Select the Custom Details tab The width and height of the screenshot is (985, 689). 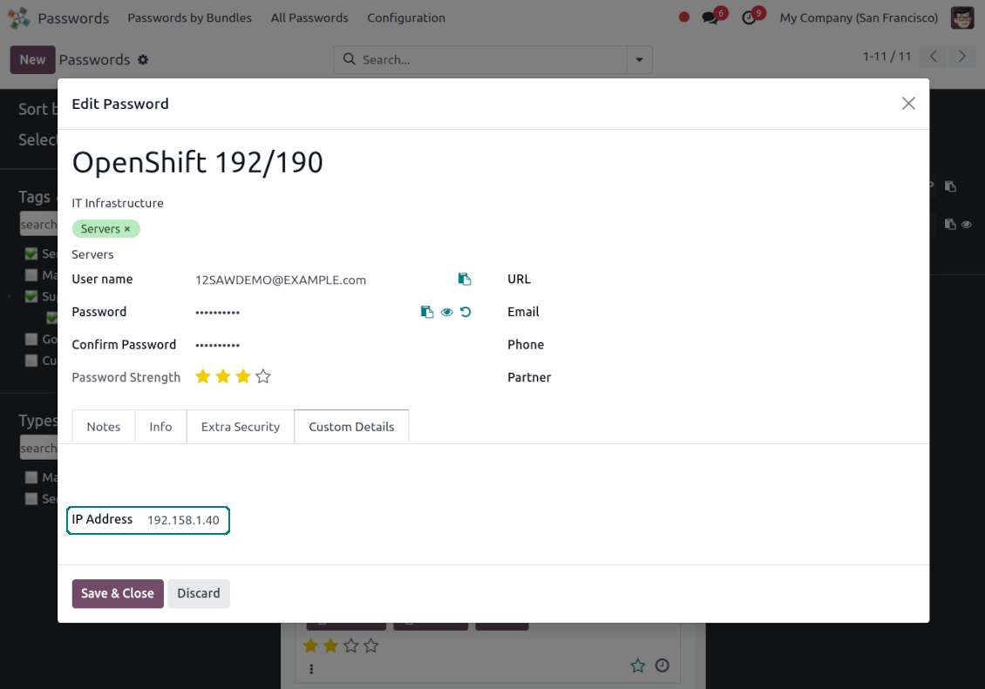pos(352,427)
